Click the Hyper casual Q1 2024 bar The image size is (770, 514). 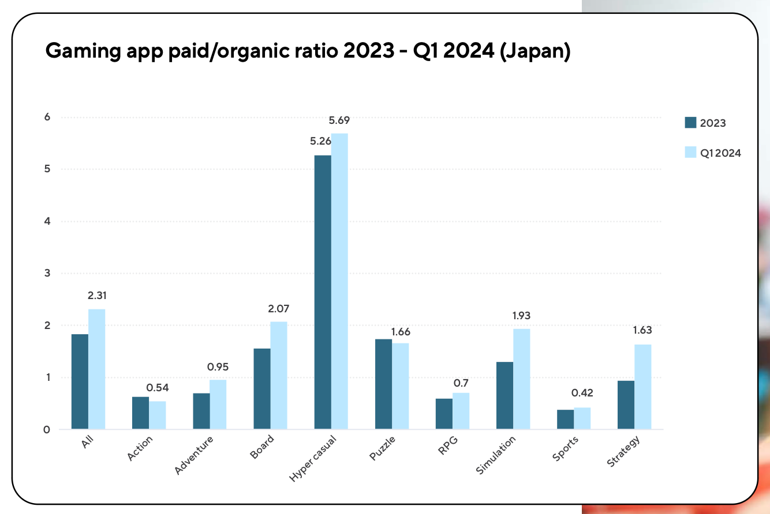pyautogui.click(x=339, y=281)
